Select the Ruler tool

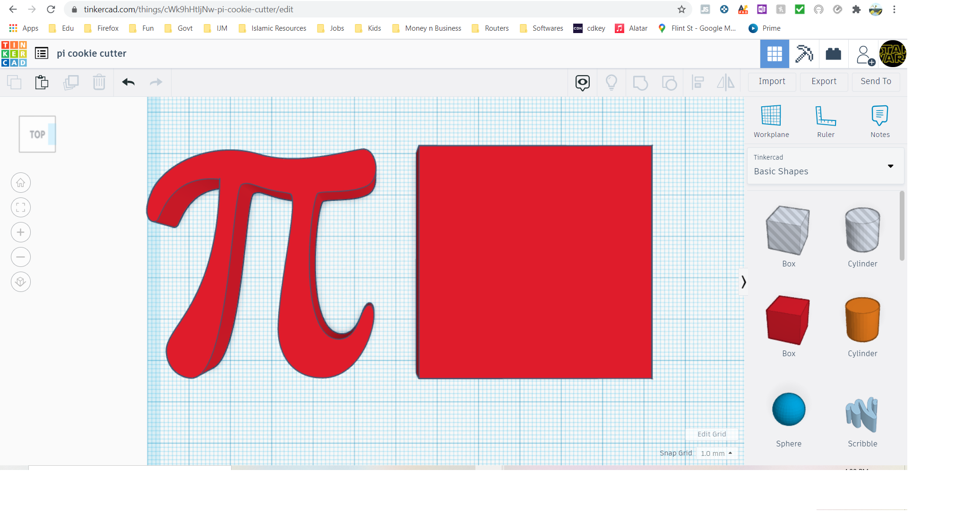pos(826,120)
